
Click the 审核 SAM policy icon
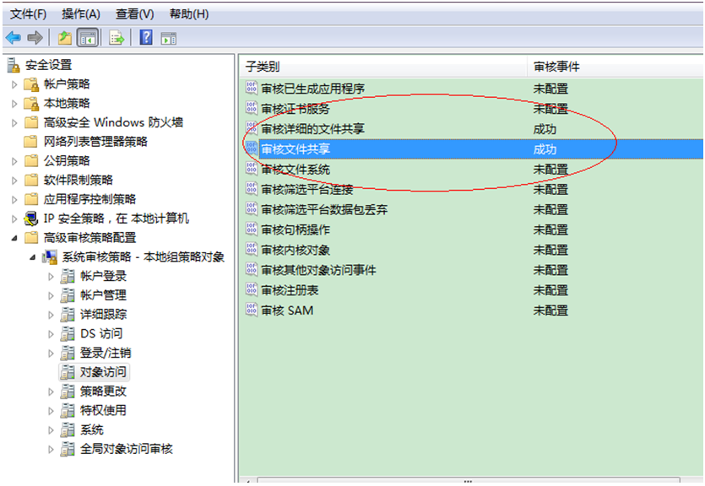point(252,310)
